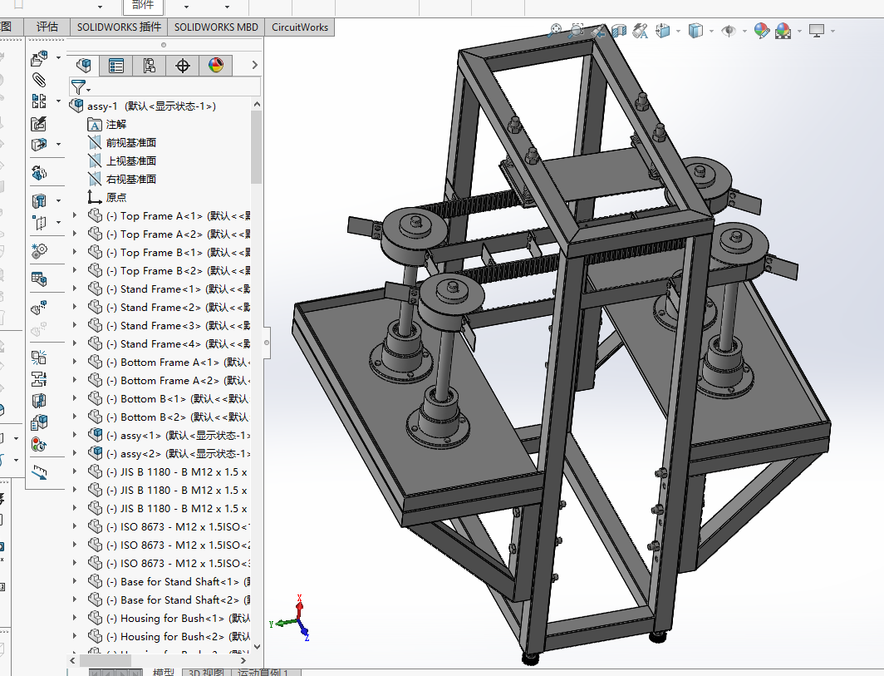The width and height of the screenshot is (884, 676).
Task: Select the Move Component tool
Action: point(39,145)
